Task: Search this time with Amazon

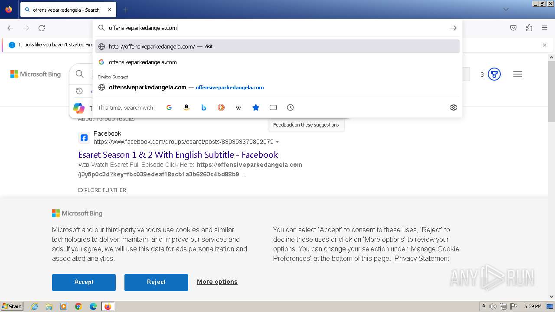Action: [186, 107]
